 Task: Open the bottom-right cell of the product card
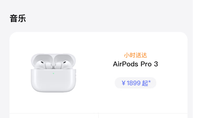(143, 116)
